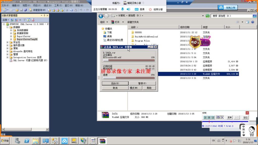
Task: Click the Object Explorer horizontal scrollbar
Action: [x=25, y=129]
